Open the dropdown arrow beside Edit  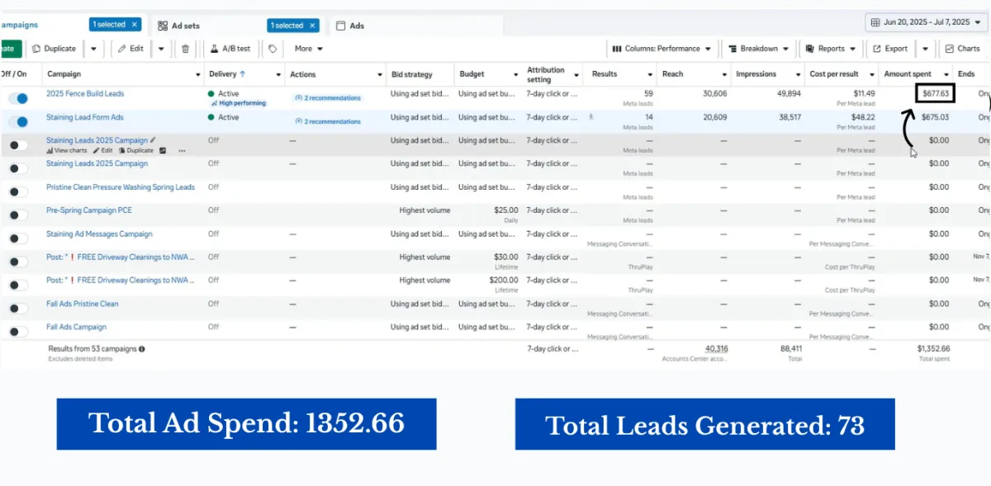click(x=160, y=49)
